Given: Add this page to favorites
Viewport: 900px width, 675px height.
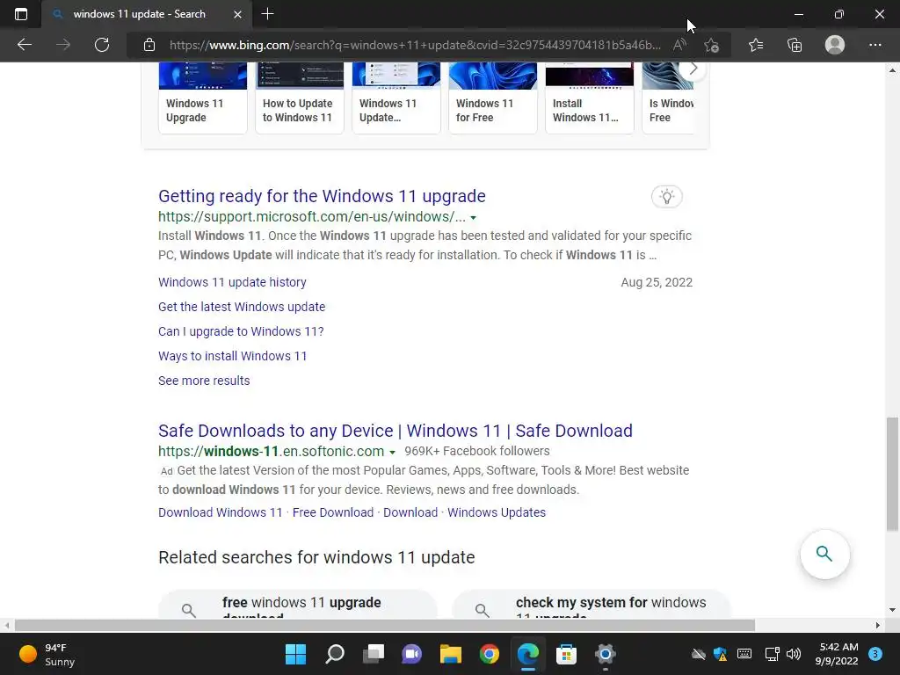Looking at the screenshot, I should point(712,45).
